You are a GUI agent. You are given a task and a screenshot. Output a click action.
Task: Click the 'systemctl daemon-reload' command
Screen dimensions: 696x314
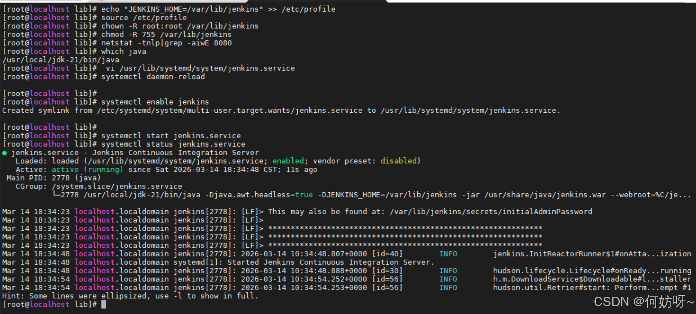click(153, 77)
